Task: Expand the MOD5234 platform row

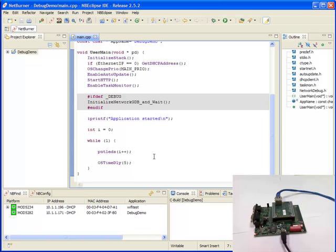Action: pos(7,207)
